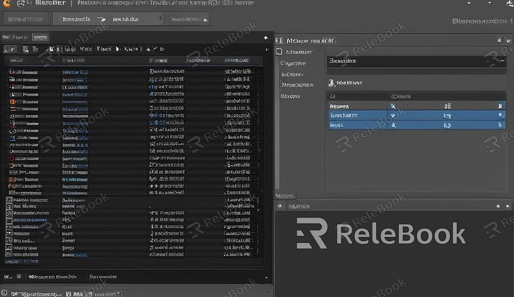Toggle the checkbox at the top of the properties sidebar

coord(279,52)
